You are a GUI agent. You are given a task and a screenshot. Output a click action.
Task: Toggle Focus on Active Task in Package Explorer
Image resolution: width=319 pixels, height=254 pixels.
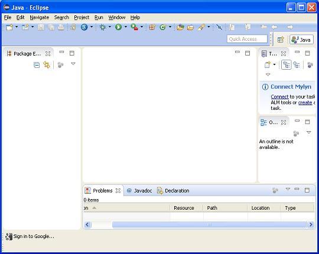coord(60,65)
